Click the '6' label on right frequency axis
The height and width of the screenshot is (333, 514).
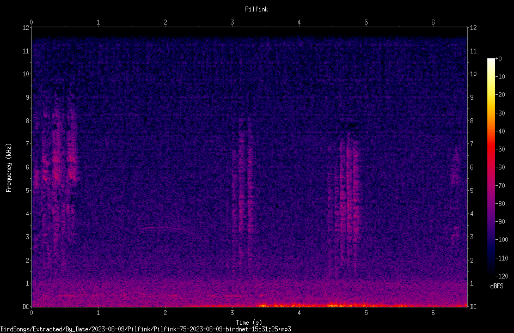pos(472,167)
